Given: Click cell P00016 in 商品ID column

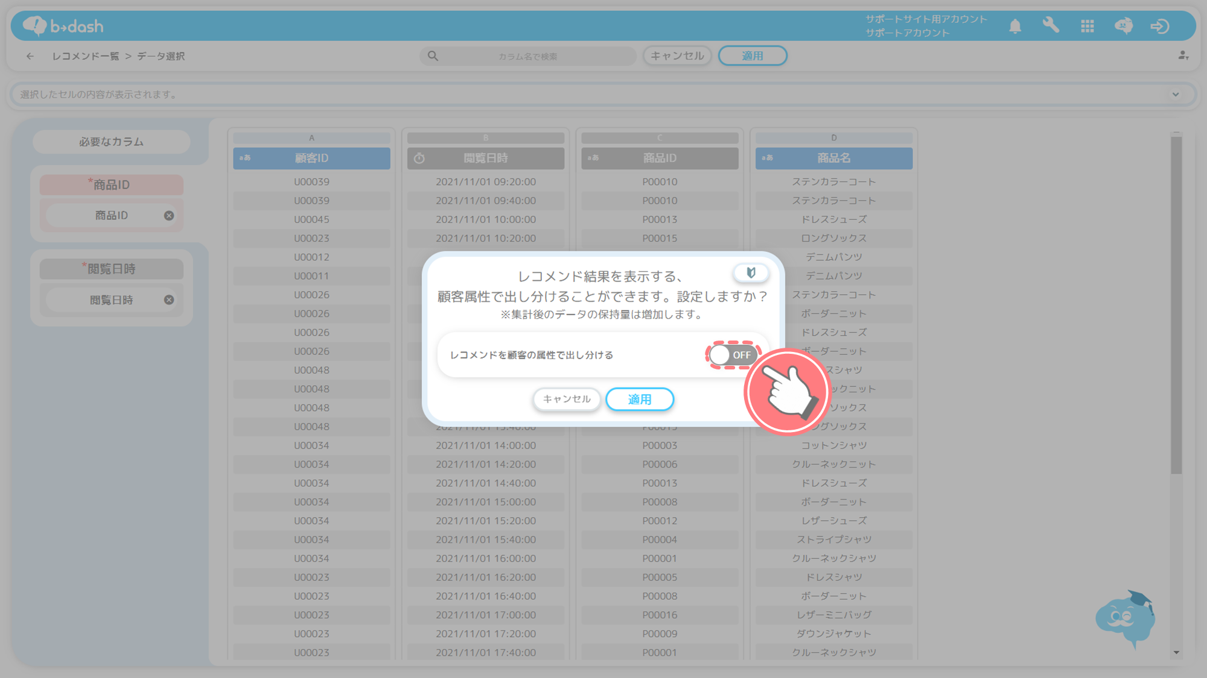Looking at the screenshot, I should tap(660, 615).
